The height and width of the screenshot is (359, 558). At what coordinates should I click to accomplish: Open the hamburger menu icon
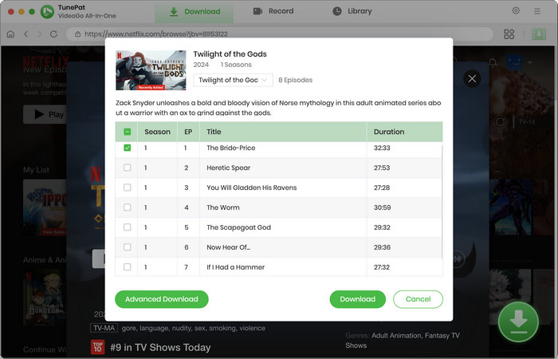pyautogui.click(x=537, y=11)
